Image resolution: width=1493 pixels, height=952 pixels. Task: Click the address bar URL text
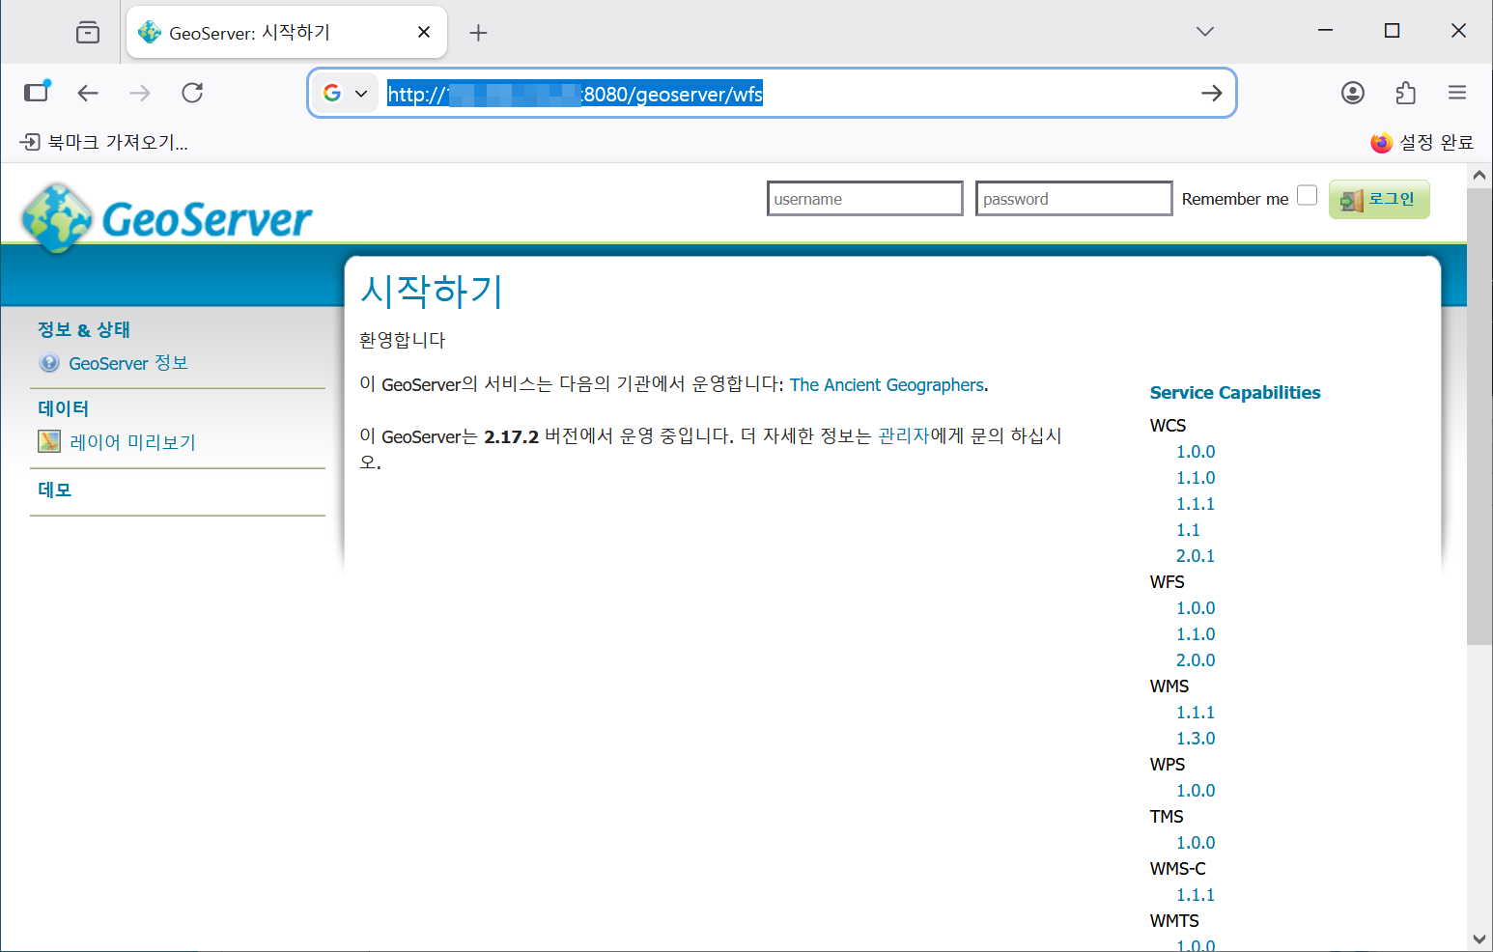(x=576, y=94)
